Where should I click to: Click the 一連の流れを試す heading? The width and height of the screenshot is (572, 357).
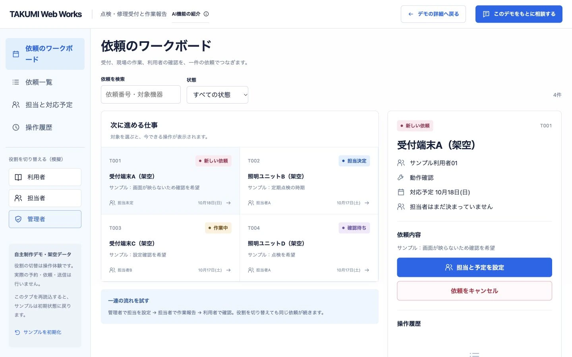click(x=128, y=301)
